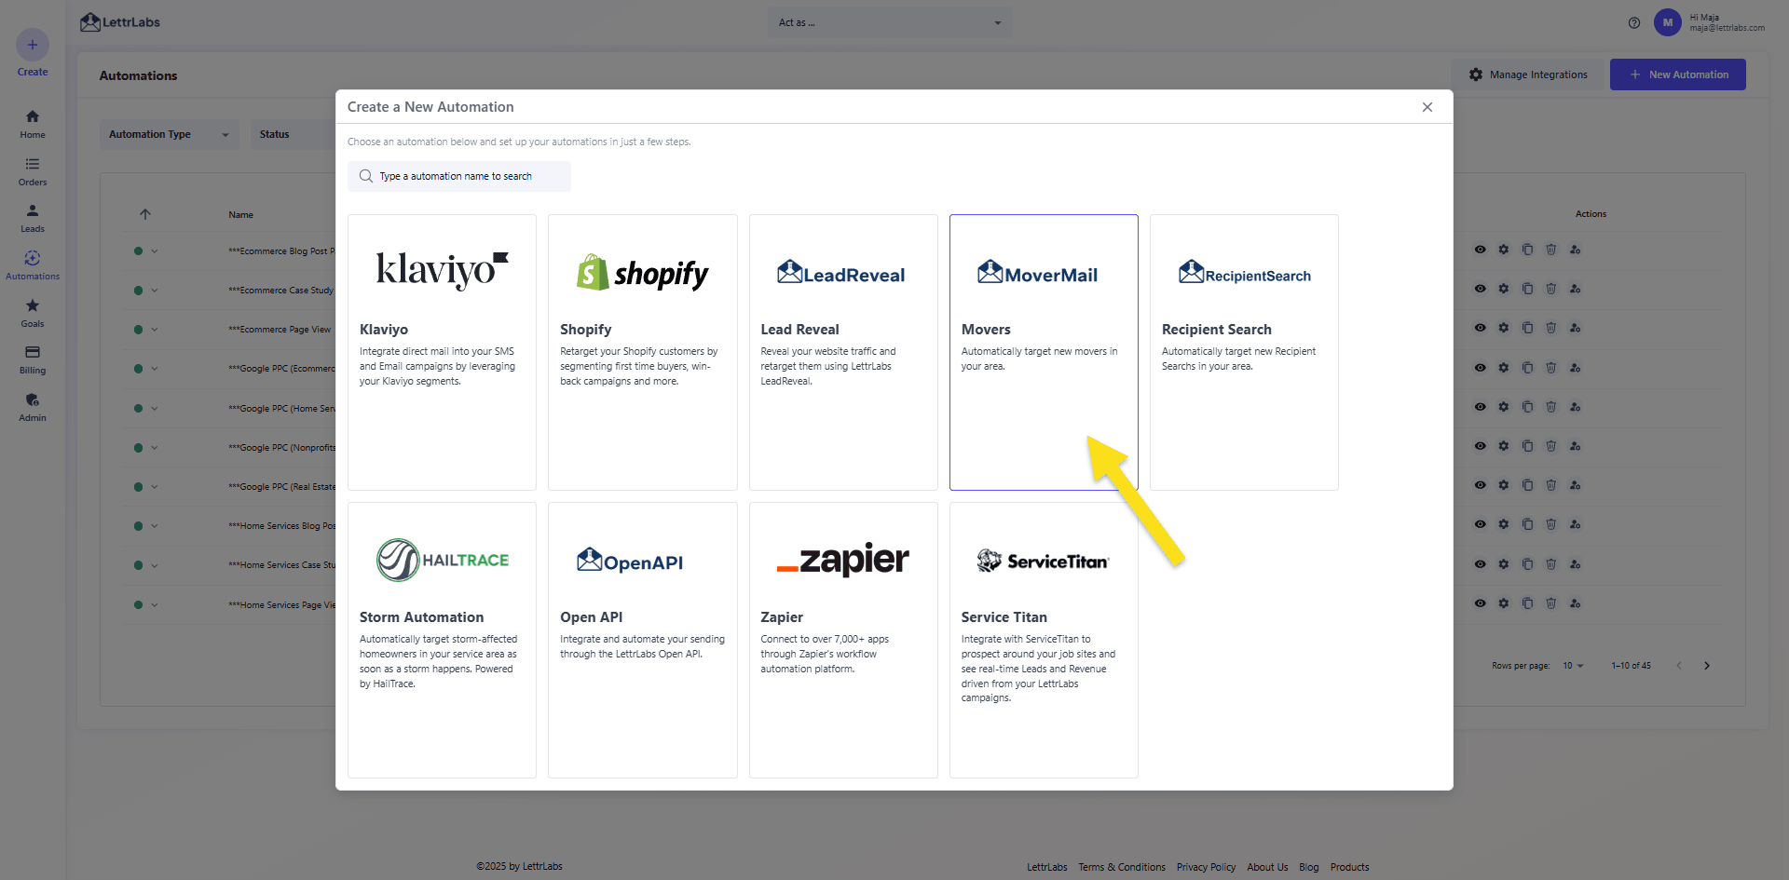
Task: View the Ecommerce Page View automation via eye icon
Action: click(x=1480, y=328)
